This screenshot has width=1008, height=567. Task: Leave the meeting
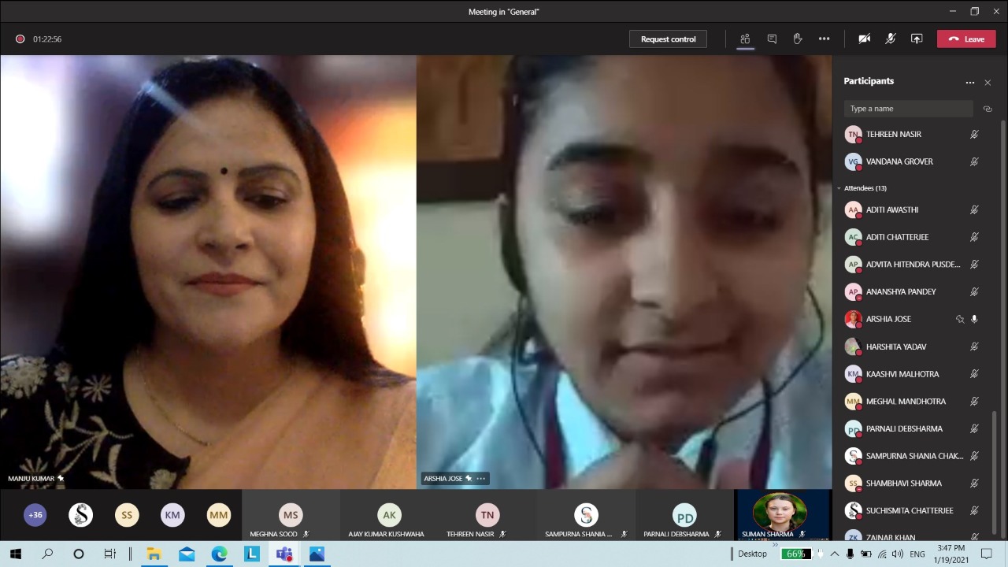(966, 39)
